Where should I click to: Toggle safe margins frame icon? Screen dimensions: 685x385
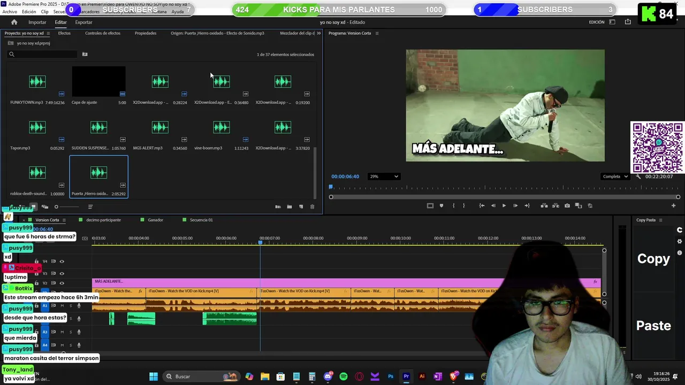tap(430, 205)
